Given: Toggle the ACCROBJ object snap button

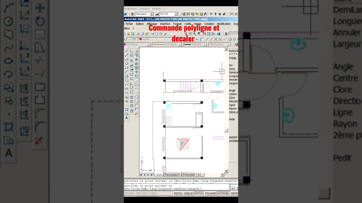Looking at the screenshot, I should click(x=223, y=193).
